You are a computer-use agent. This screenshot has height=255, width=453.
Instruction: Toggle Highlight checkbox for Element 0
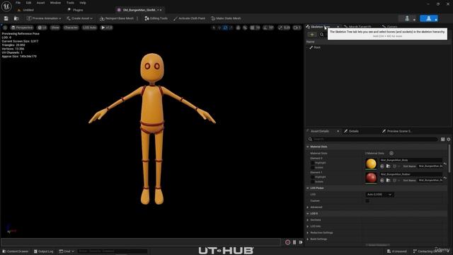click(313, 163)
